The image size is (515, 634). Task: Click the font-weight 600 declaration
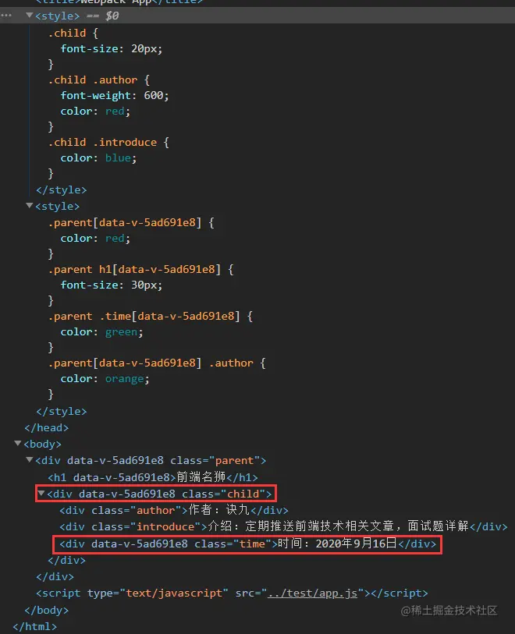click(x=115, y=95)
